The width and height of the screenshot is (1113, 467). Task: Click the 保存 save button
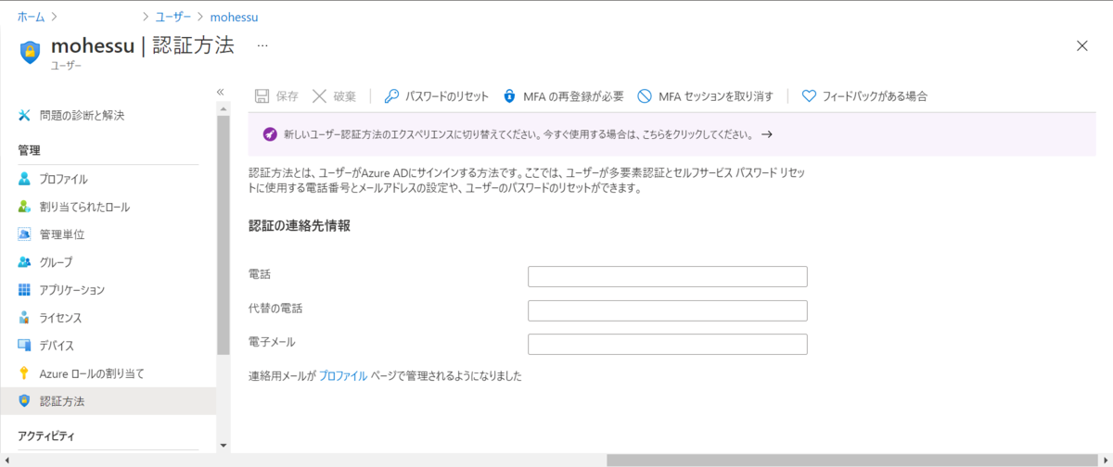tap(276, 95)
